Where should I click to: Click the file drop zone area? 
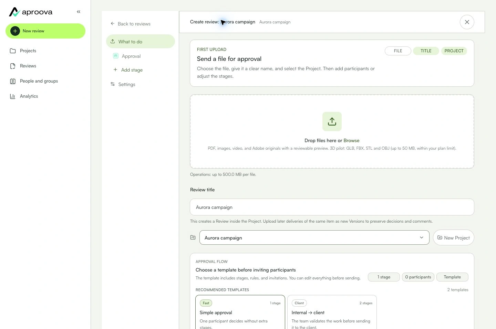pos(332,131)
